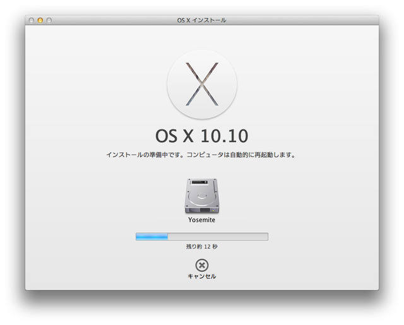
Task: Click the 残り約 12 秒 remaining time text
Action: click(202, 247)
